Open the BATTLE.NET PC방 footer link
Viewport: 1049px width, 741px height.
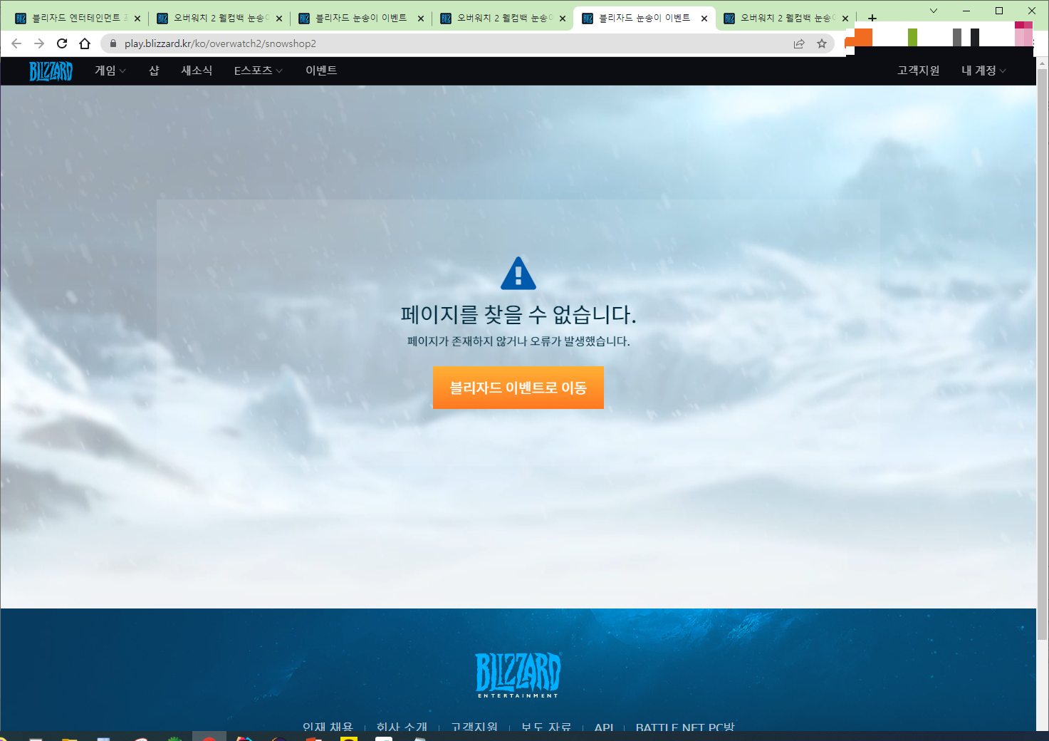point(685,727)
